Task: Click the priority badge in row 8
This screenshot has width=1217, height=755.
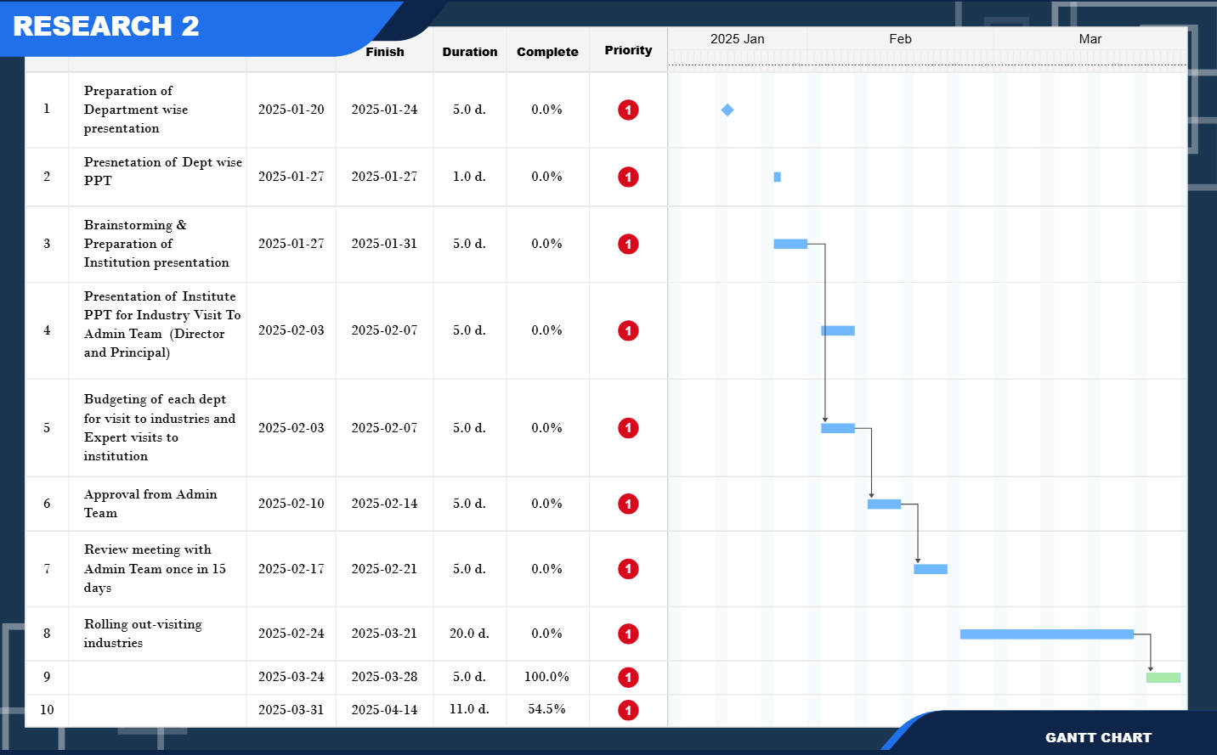Action: [x=628, y=634]
